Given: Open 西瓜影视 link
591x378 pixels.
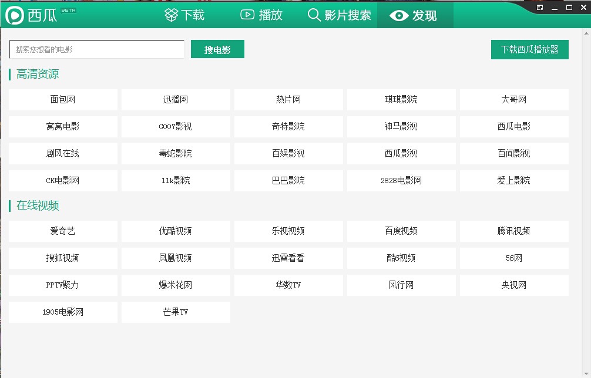Looking at the screenshot, I should tap(401, 154).
